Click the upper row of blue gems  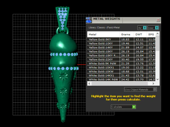click(x=64, y=54)
